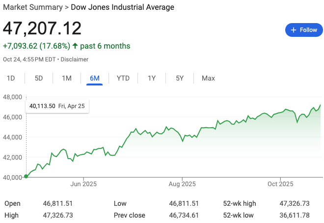
Task: Click the Follow button
Action: tap(304, 30)
